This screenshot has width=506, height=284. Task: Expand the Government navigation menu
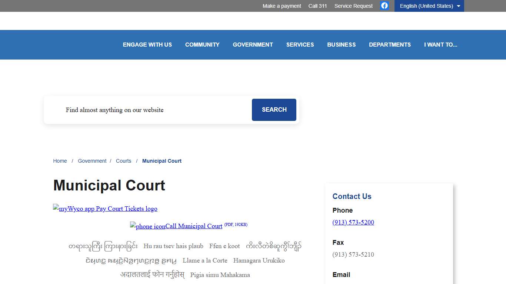[x=253, y=45]
